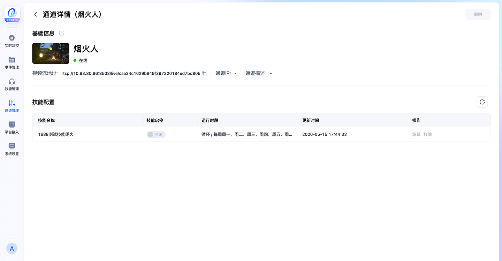Click the 2026-05-15 17:44:33 timestamp
This screenshot has width=502, height=261.
coord(325,134)
